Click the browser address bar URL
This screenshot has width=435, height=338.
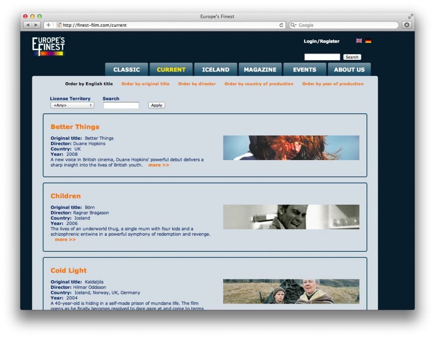(95, 25)
